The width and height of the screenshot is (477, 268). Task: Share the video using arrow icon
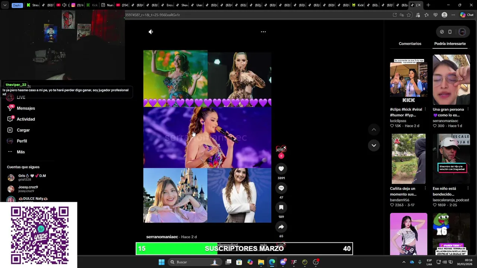(x=281, y=227)
